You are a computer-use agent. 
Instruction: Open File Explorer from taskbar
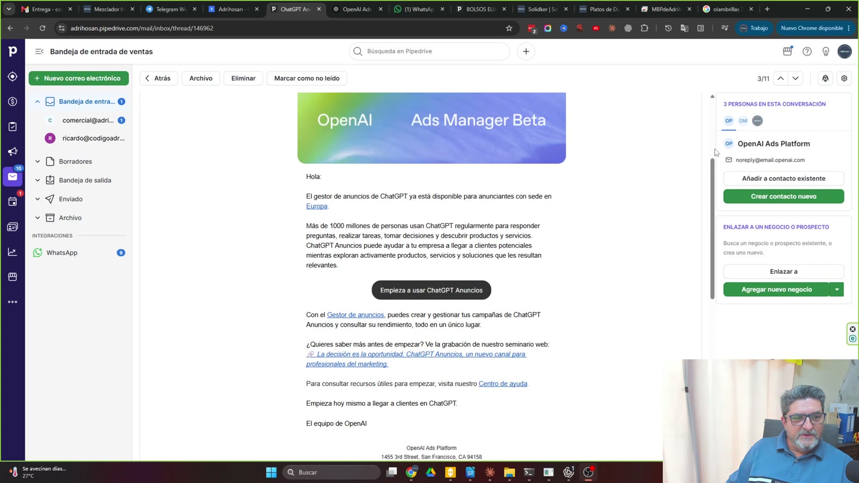(509, 472)
